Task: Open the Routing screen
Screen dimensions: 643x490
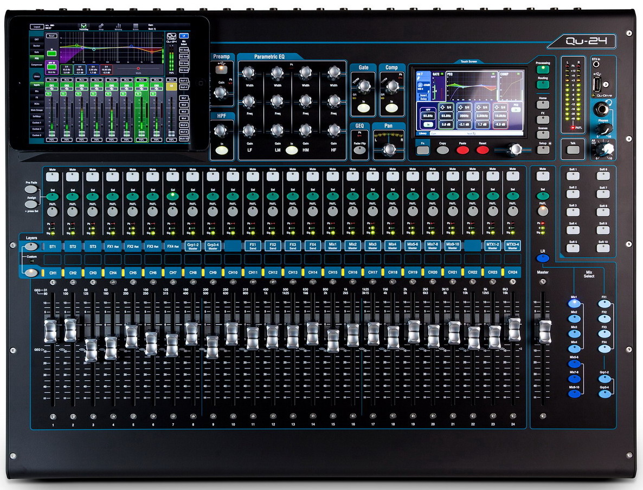Action: [x=543, y=85]
